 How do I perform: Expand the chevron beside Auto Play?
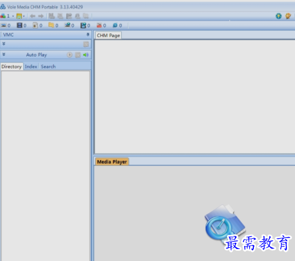tap(4, 55)
